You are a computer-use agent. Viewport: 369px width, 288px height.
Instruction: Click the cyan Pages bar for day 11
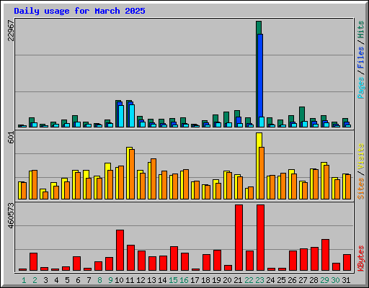(x=132, y=116)
